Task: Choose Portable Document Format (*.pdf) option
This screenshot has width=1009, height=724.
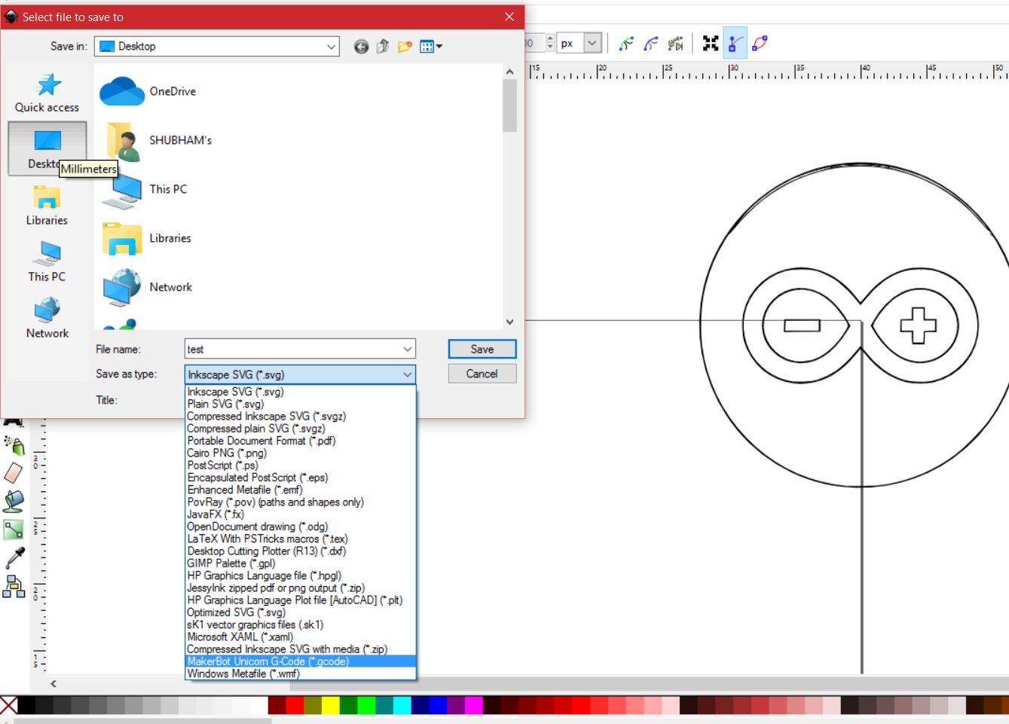Action: tap(261, 441)
